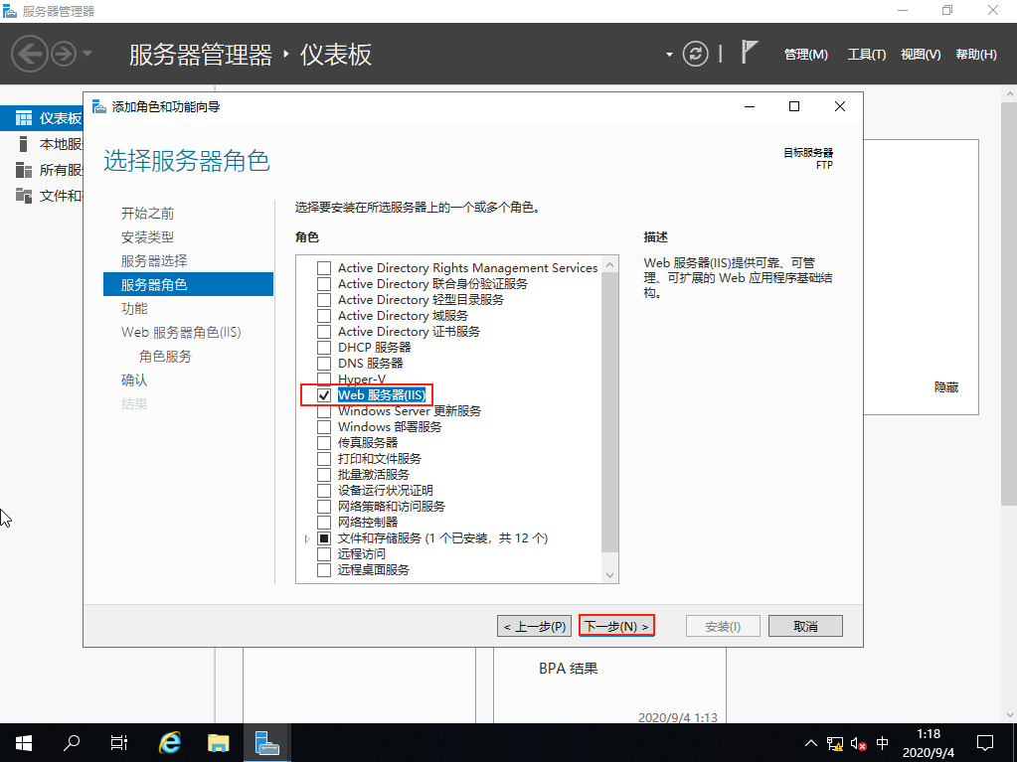
Task: Click 隐藏 link in dashboard
Action: (x=946, y=386)
